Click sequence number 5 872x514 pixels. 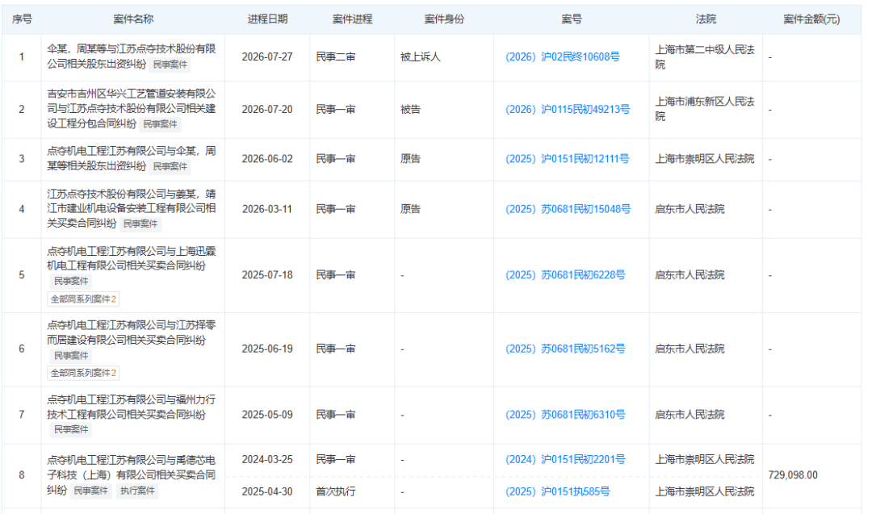coord(22,275)
